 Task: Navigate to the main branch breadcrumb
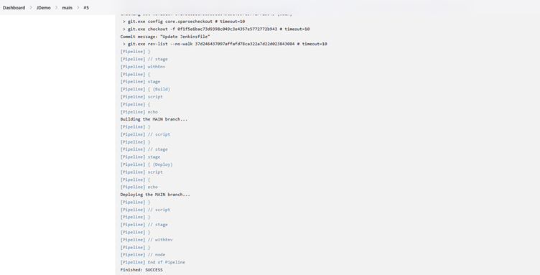click(67, 8)
